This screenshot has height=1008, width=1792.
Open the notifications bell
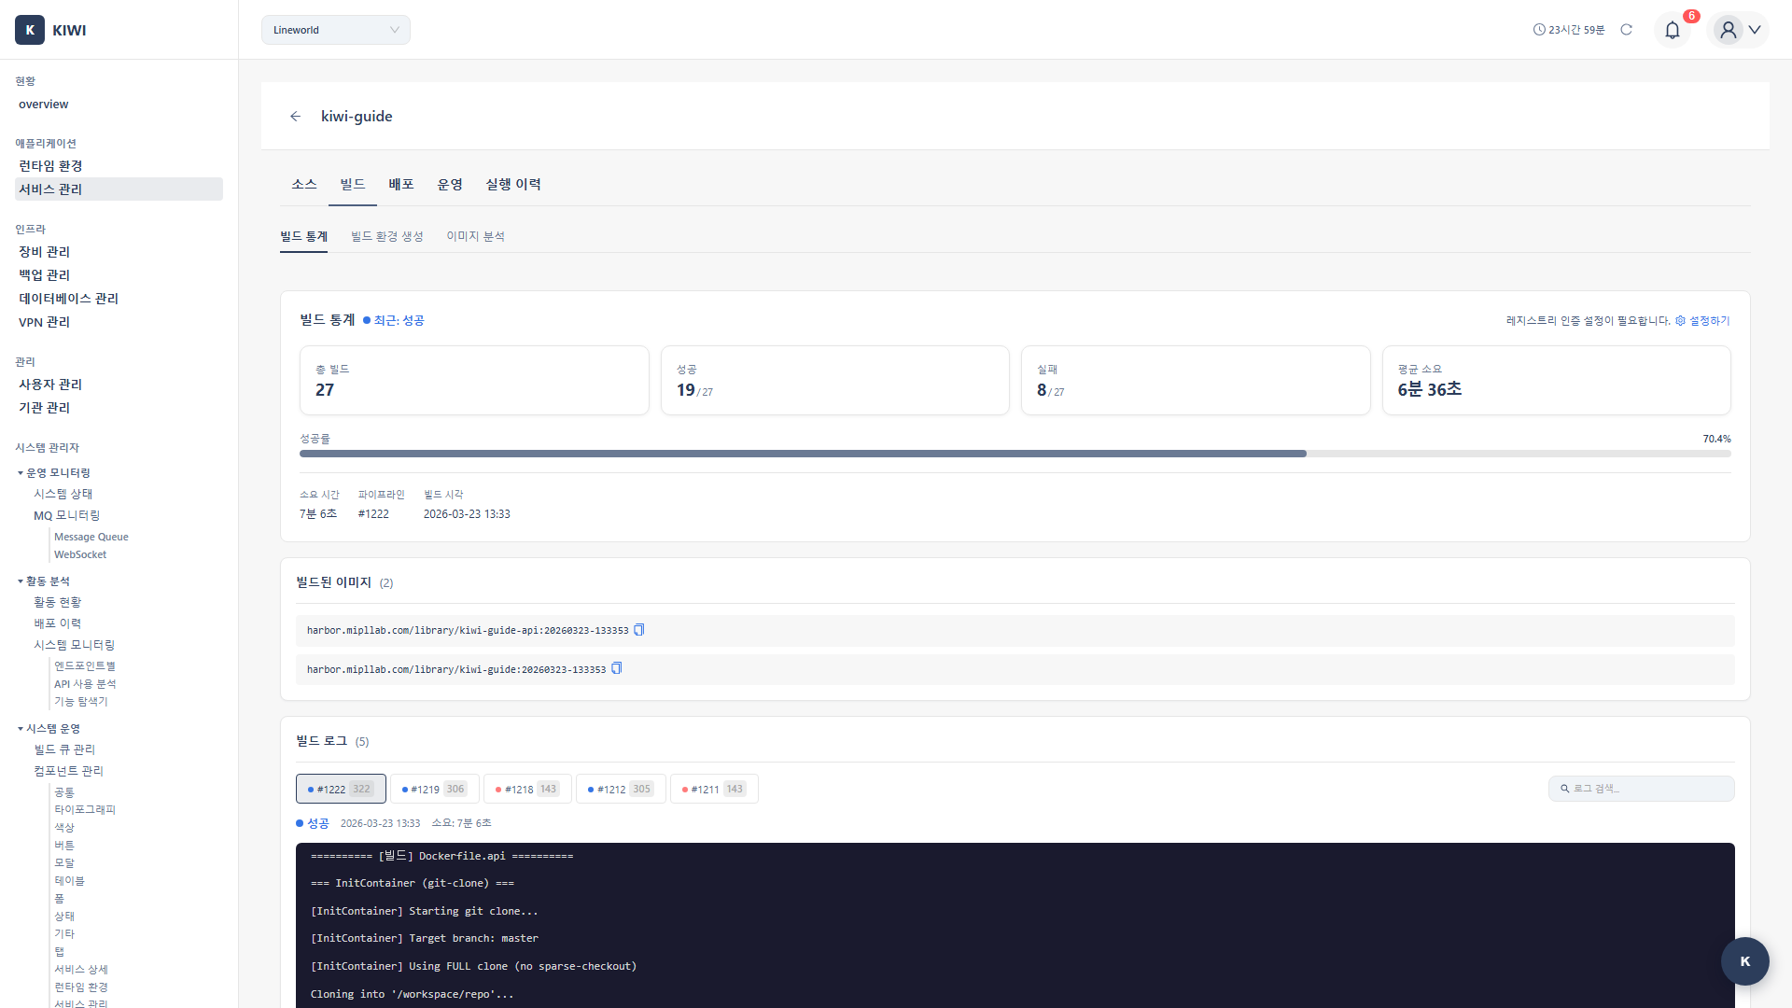click(x=1673, y=30)
